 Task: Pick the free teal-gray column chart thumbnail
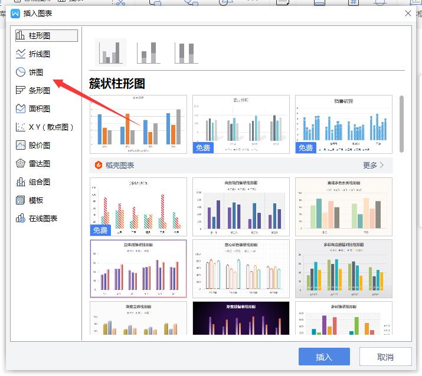pyautogui.click(x=241, y=124)
